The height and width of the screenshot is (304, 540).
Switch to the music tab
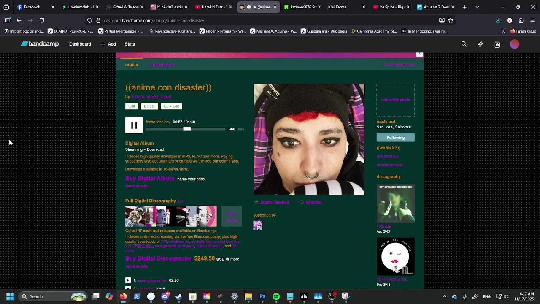(132, 65)
